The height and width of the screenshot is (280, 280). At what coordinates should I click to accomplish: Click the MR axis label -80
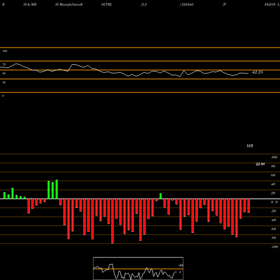point(273,238)
